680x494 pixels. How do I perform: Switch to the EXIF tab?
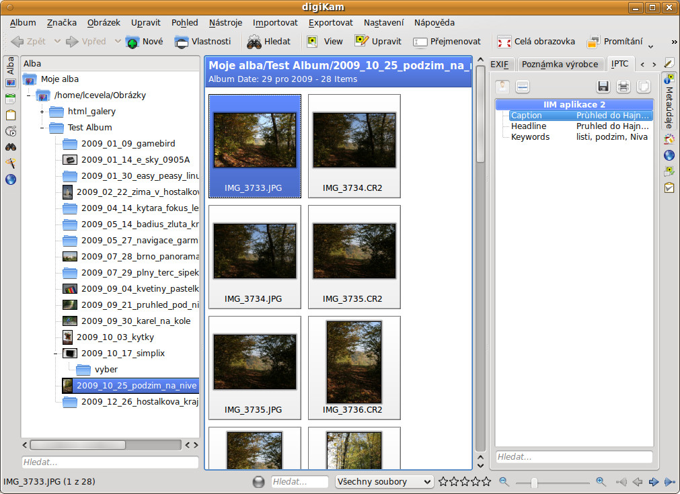click(499, 64)
